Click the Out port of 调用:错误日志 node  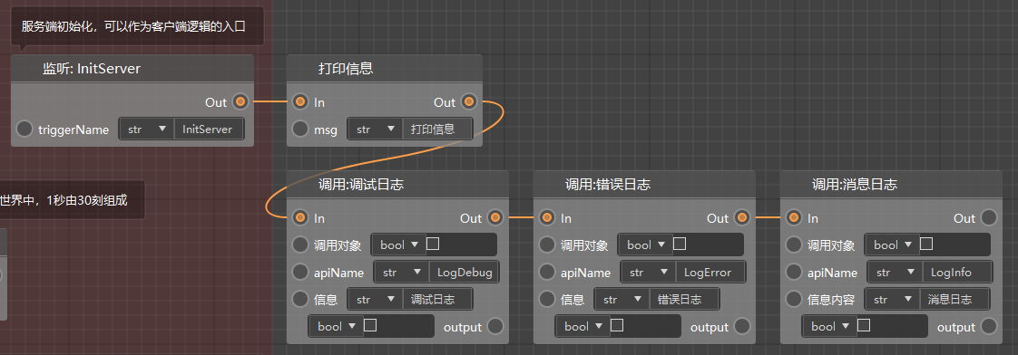(x=742, y=217)
